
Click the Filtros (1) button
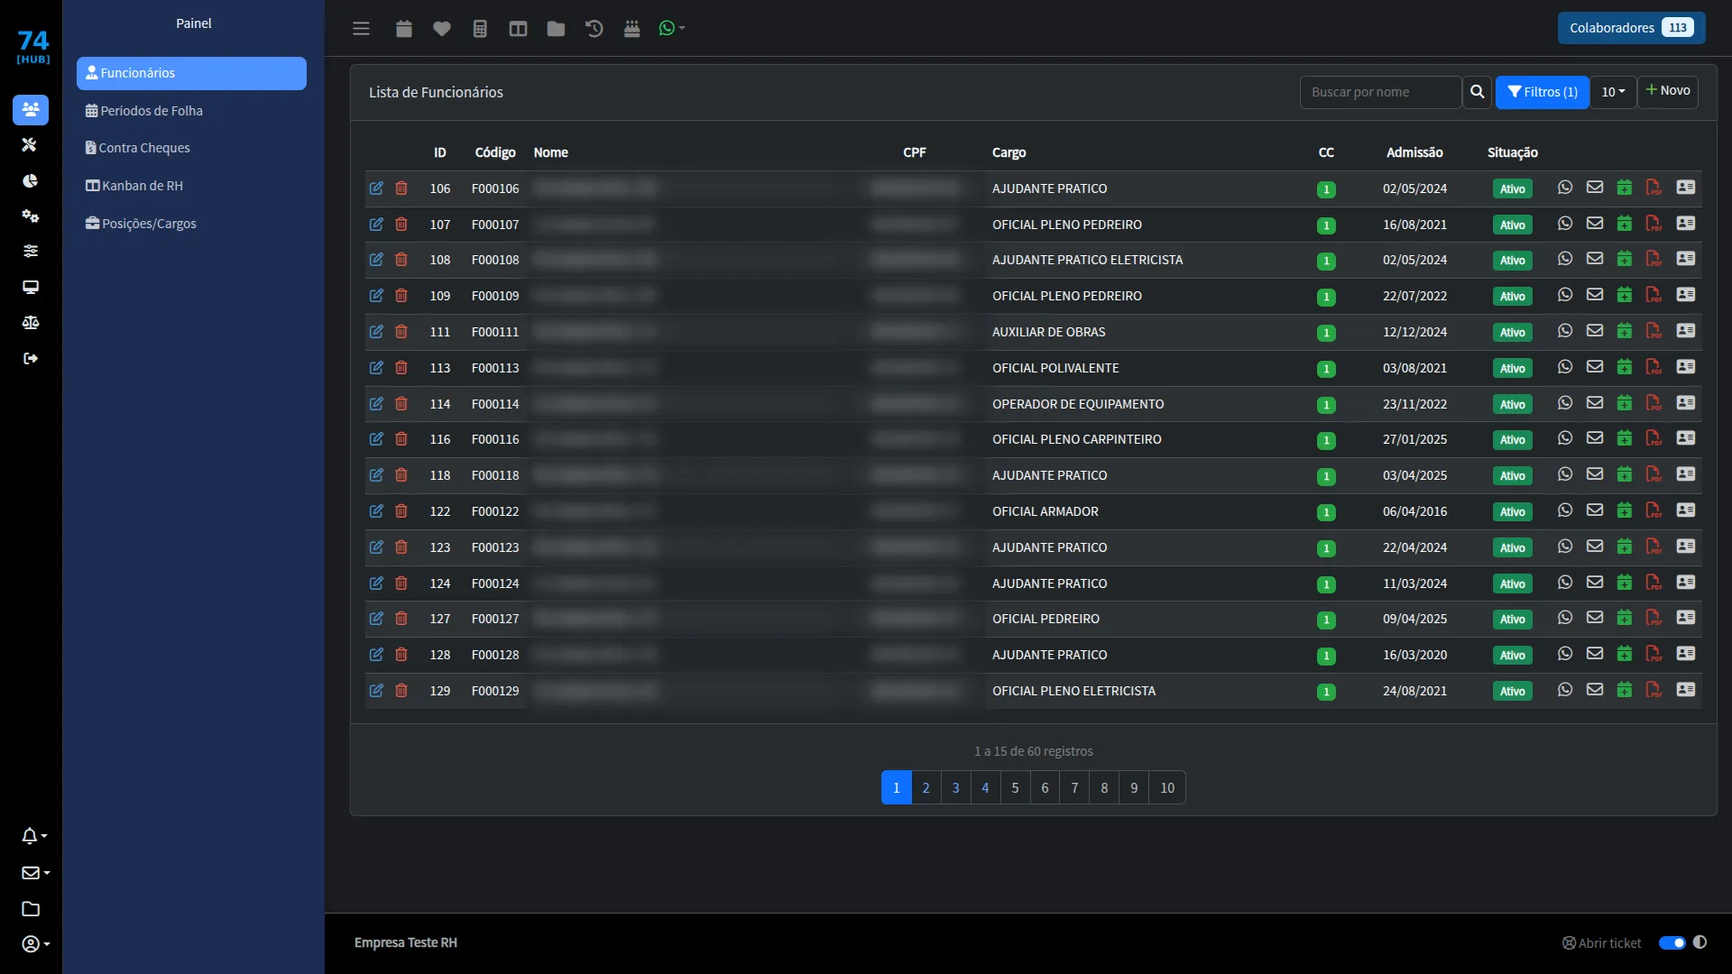[x=1543, y=92]
